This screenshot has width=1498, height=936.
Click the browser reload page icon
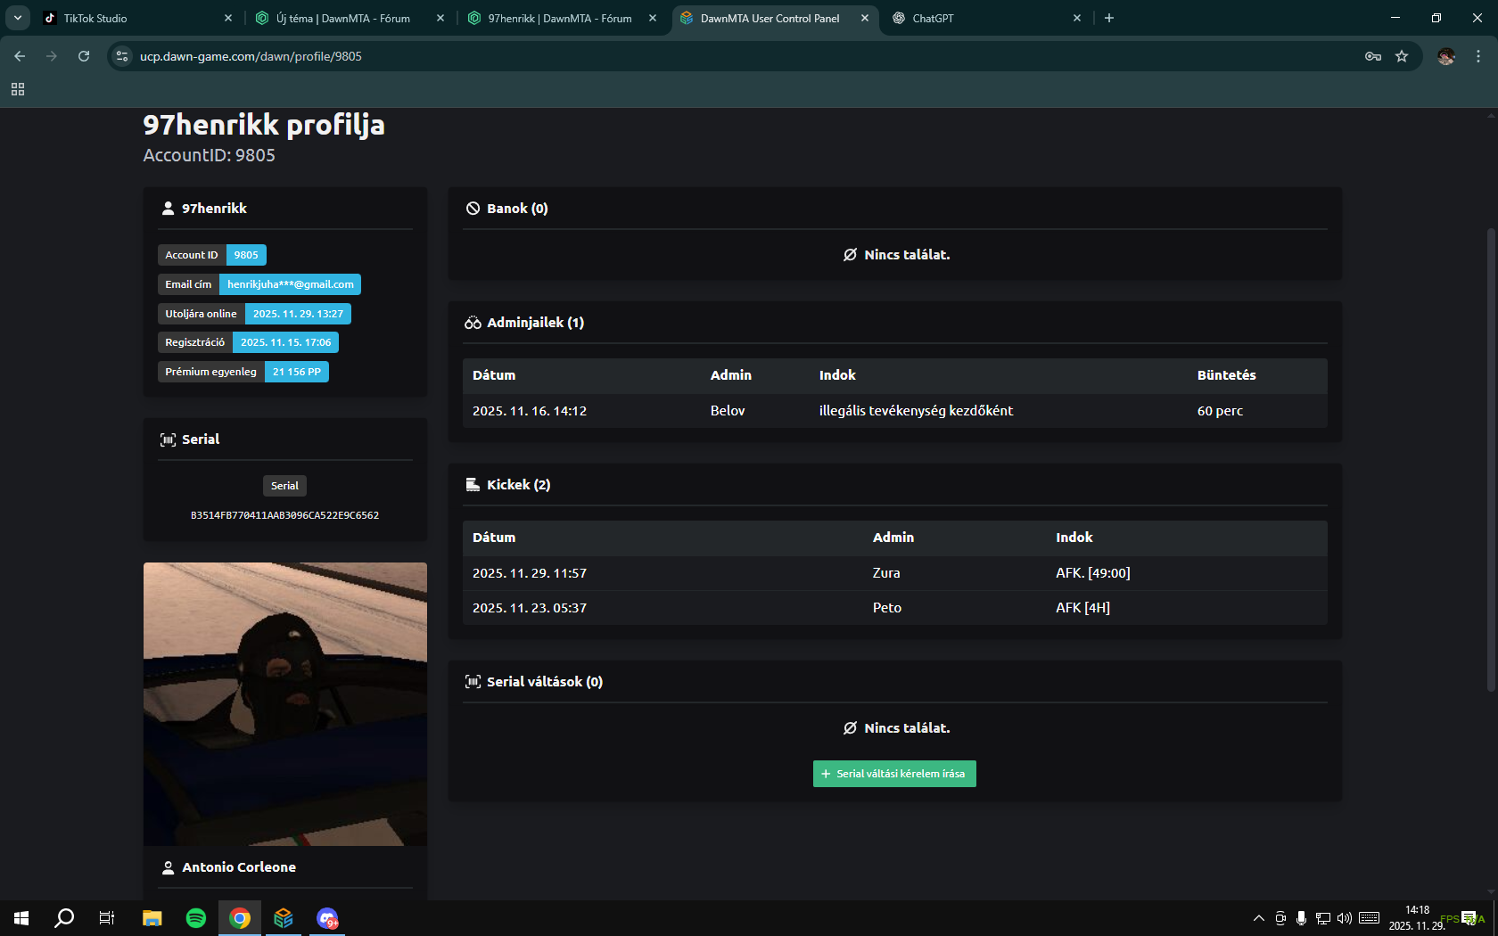tap(84, 56)
